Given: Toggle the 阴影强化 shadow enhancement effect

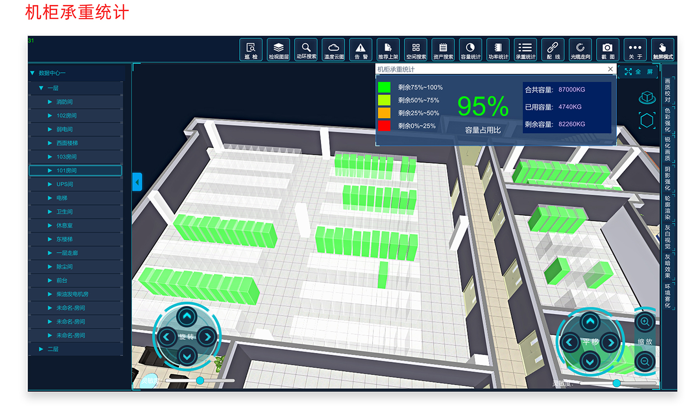Looking at the screenshot, I should point(667,179).
